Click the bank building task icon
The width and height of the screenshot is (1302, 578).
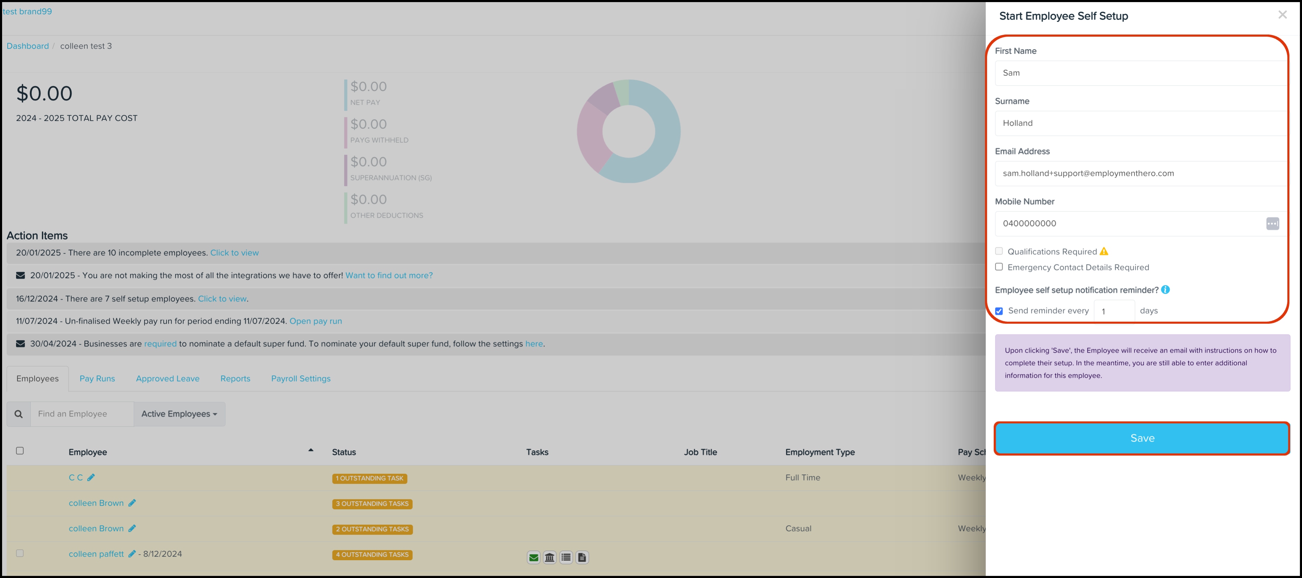coord(550,557)
